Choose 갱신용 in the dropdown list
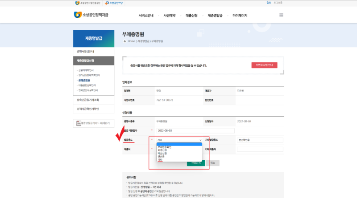Screen dimensions: 357x198 [179, 157]
